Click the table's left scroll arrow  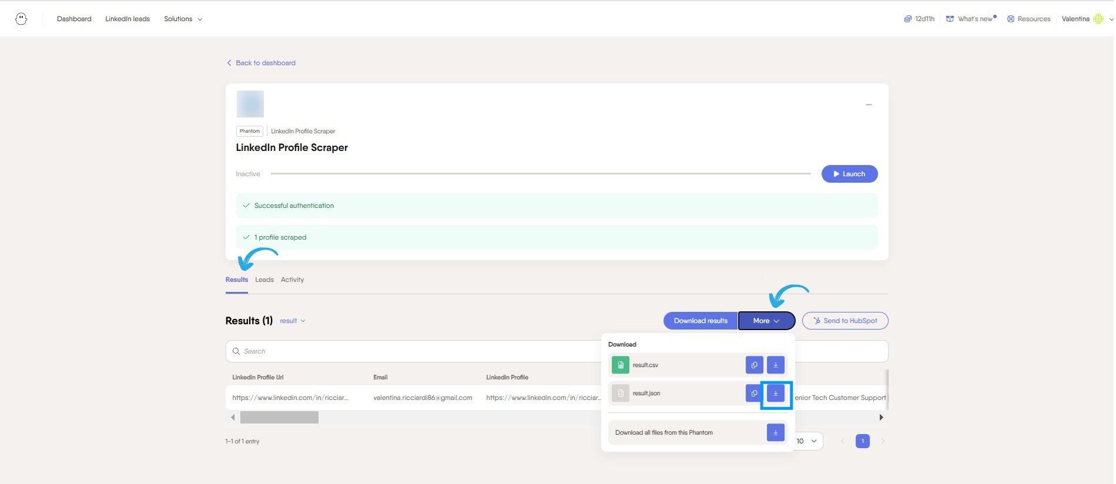(233, 418)
